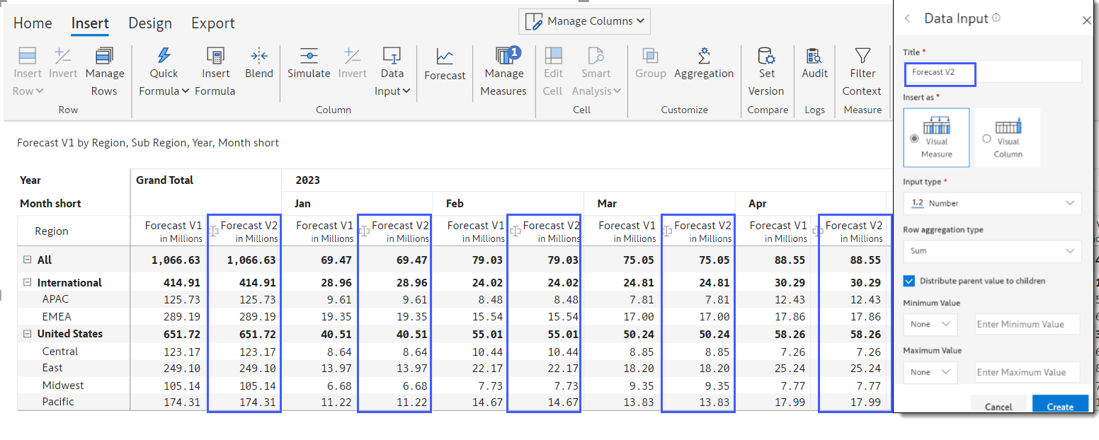Viewport: 1099px width, 440px height.
Task: Choose the Visual Column radio option
Action: (986, 139)
